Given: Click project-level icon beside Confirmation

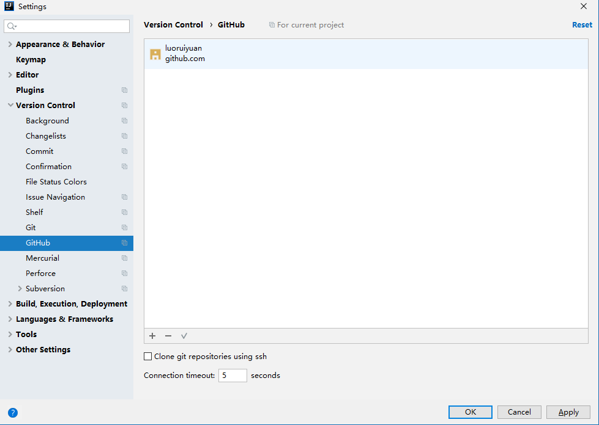Looking at the screenshot, I should [x=125, y=167].
